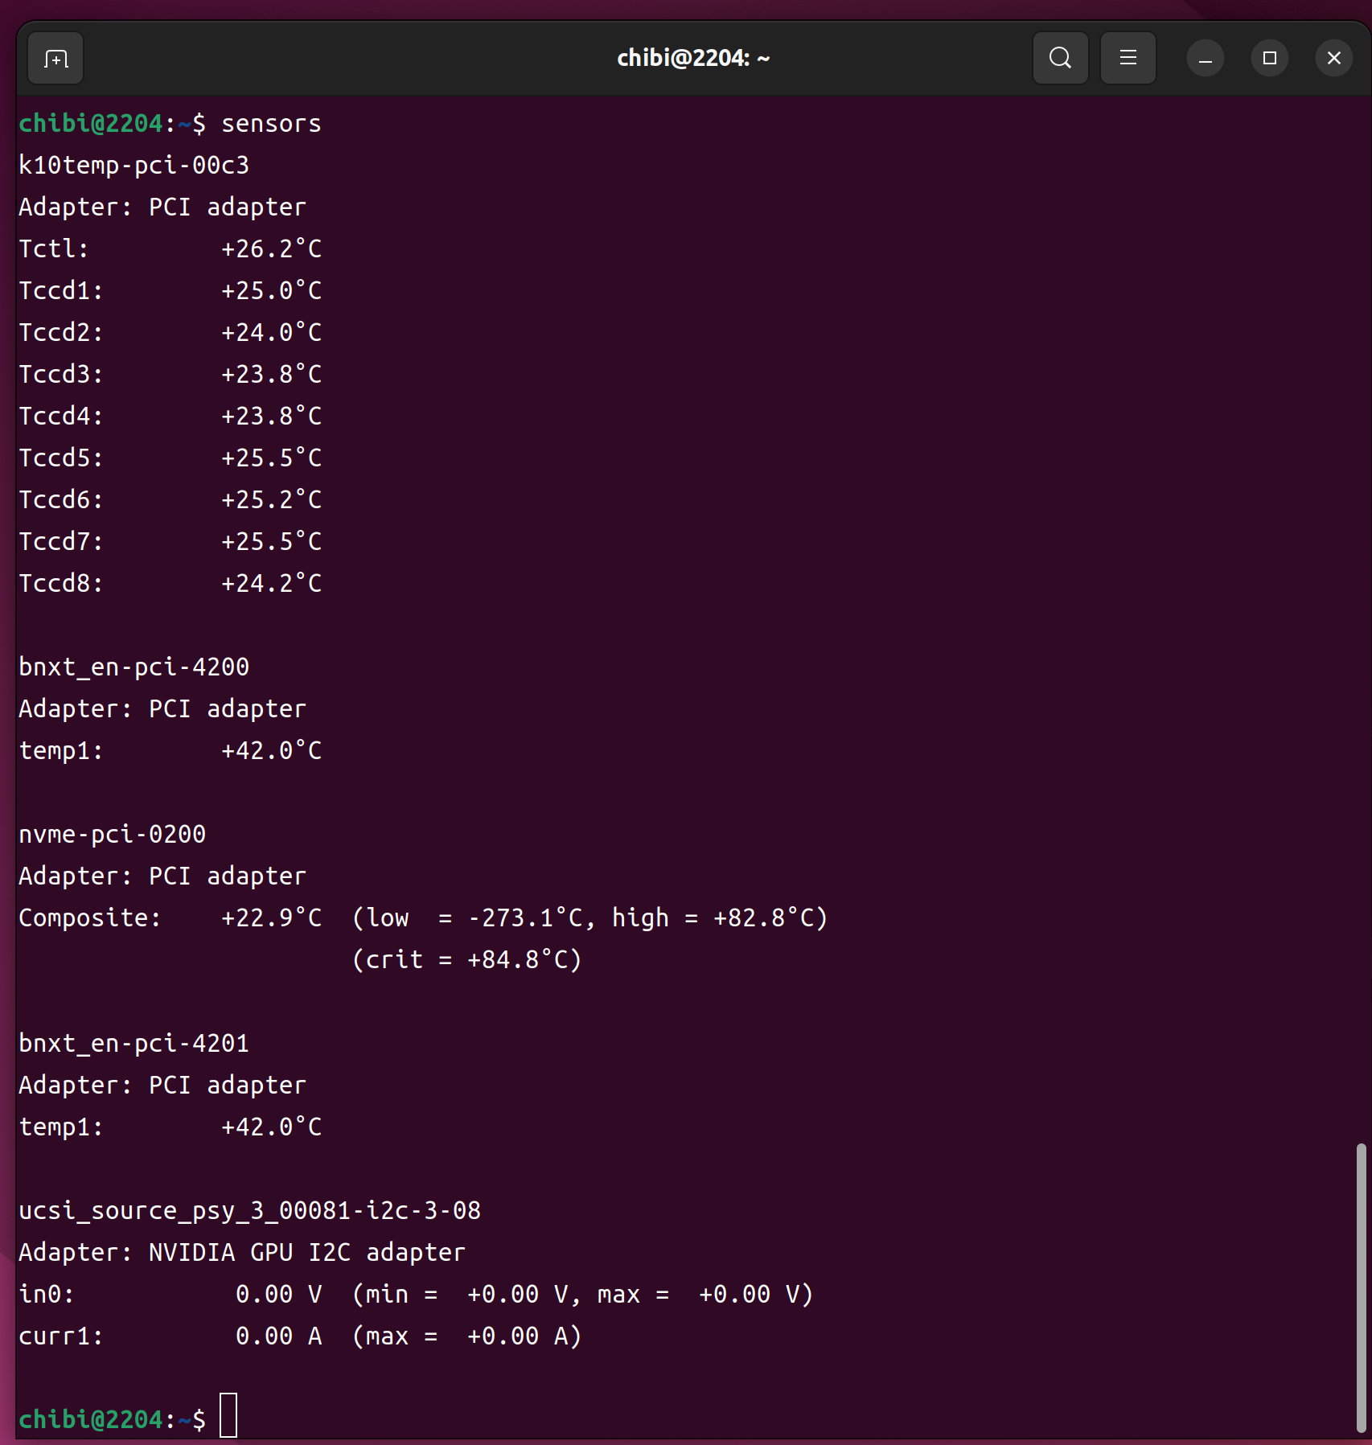Click the typed 'sensors' command text
Screen dimensions: 1372x1445
tap(271, 124)
